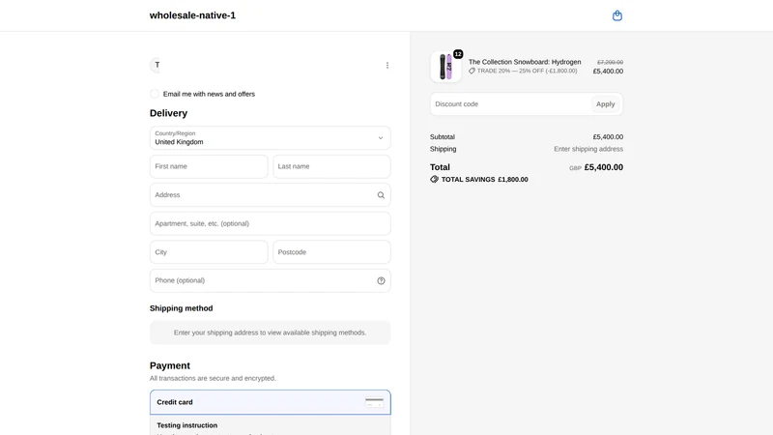Screen dimensions: 773x435
Task: Open the shopping bag cart icon
Action: (616, 15)
